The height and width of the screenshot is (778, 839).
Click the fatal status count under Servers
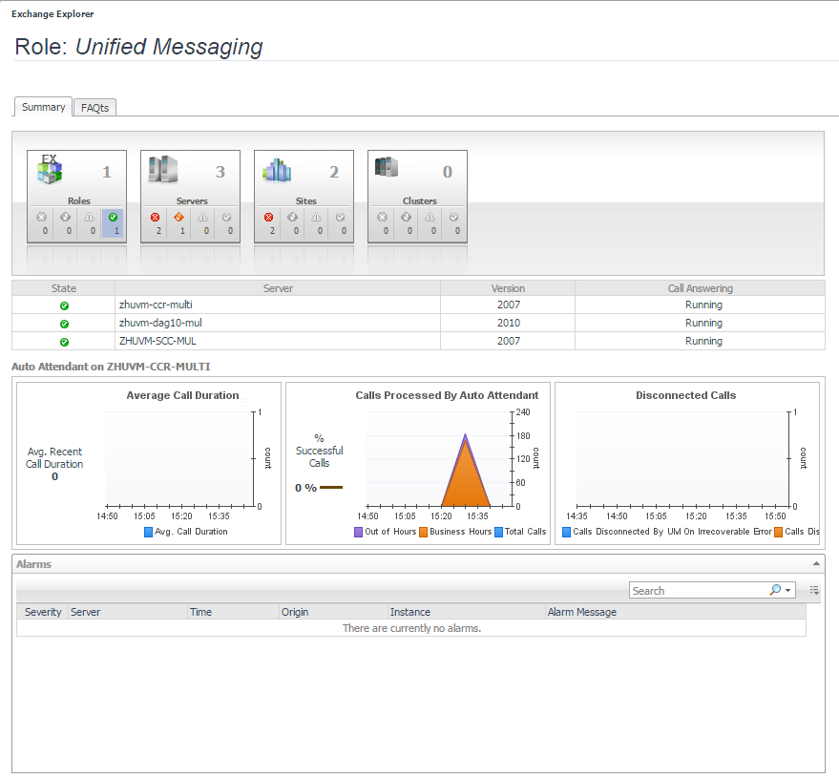tap(157, 223)
